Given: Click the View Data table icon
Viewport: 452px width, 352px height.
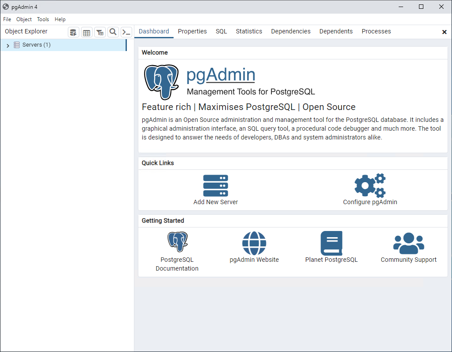Looking at the screenshot, I should [86, 32].
